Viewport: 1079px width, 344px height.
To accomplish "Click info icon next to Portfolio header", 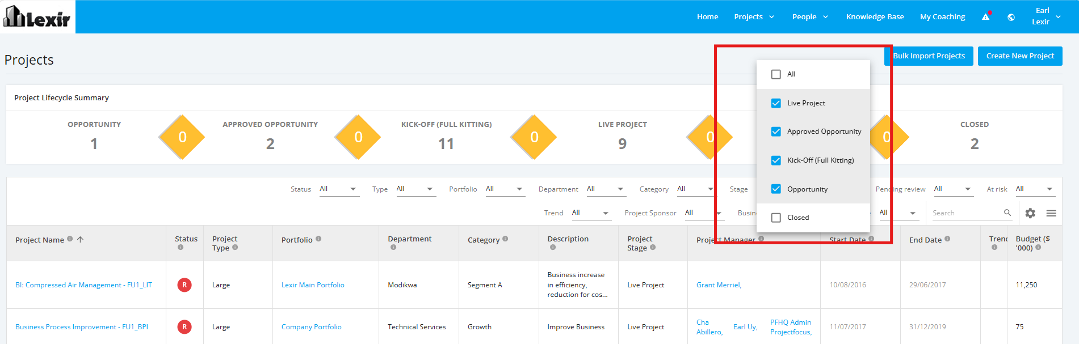I will coord(318,239).
